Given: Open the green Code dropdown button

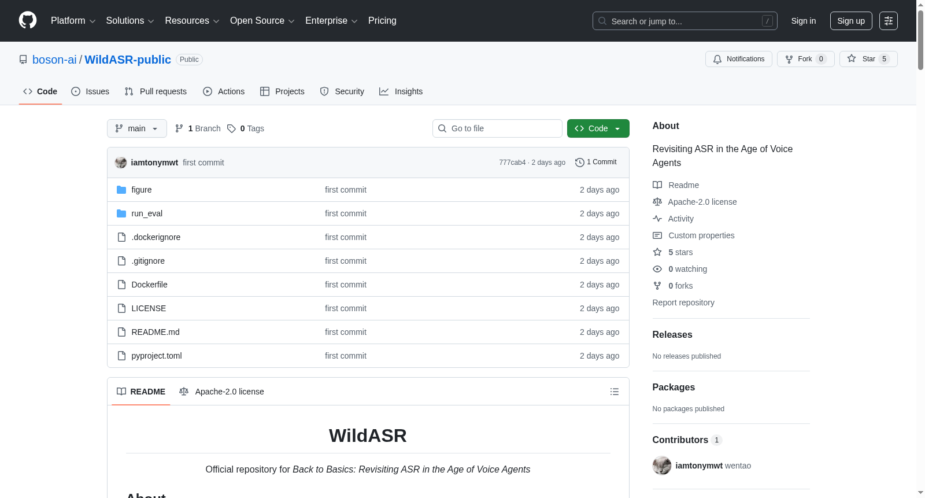Looking at the screenshot, I should coord(598,128).
